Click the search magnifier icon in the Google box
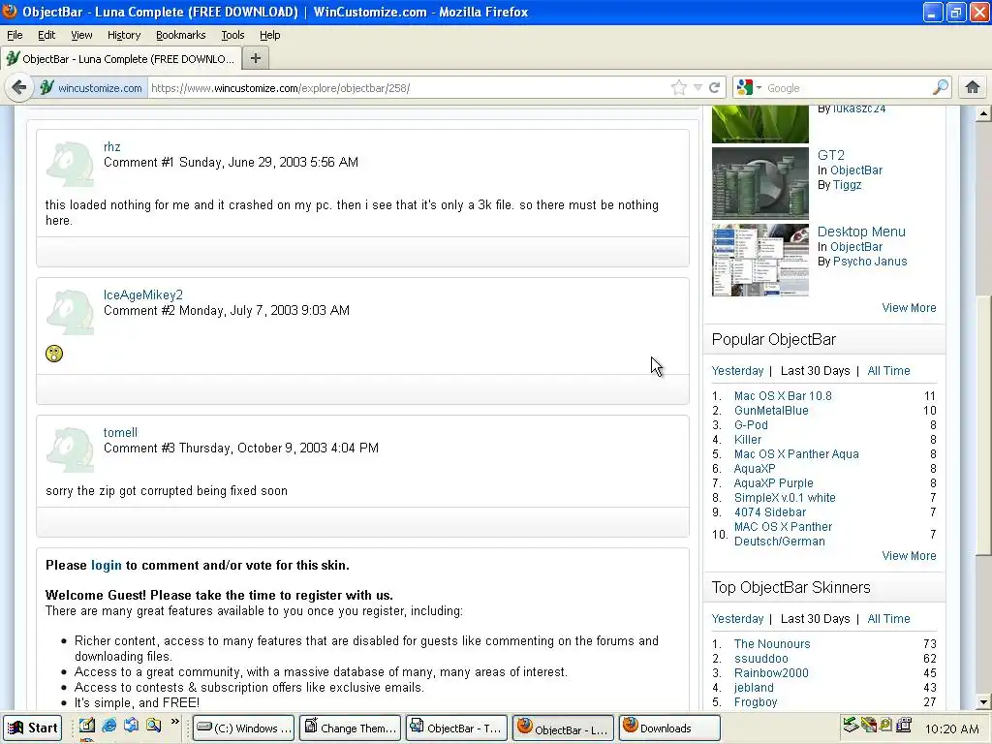The width and height of the screenshot is (992, 744). (940, 87)
